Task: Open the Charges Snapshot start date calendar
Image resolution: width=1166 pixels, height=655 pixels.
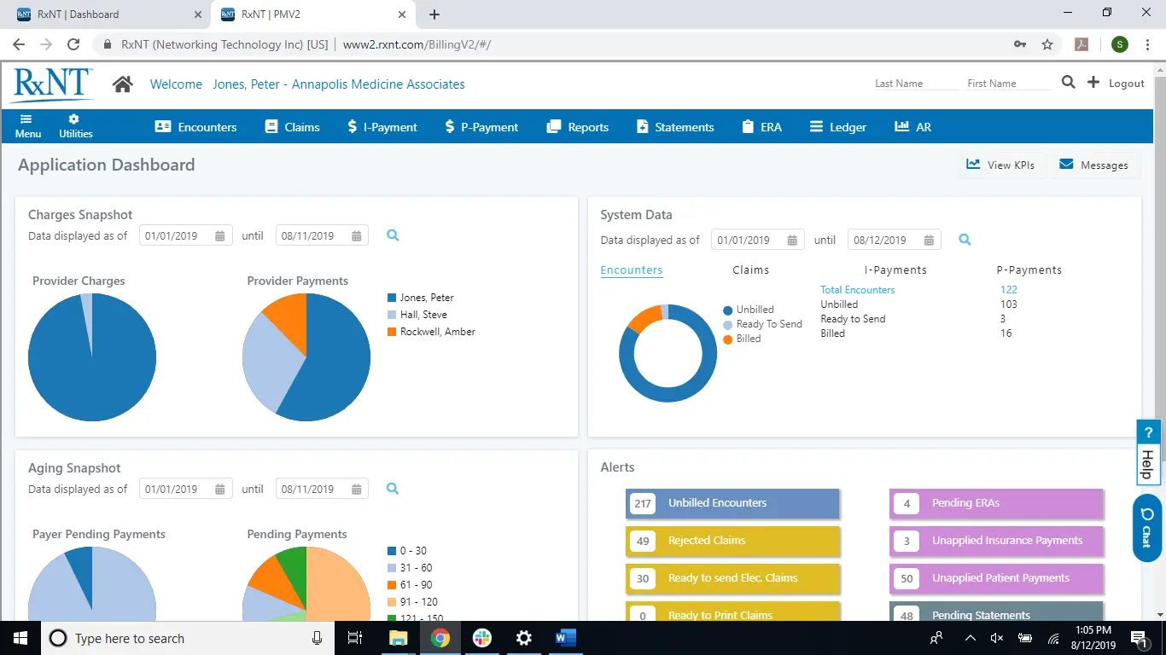Action: pos(221,235)
